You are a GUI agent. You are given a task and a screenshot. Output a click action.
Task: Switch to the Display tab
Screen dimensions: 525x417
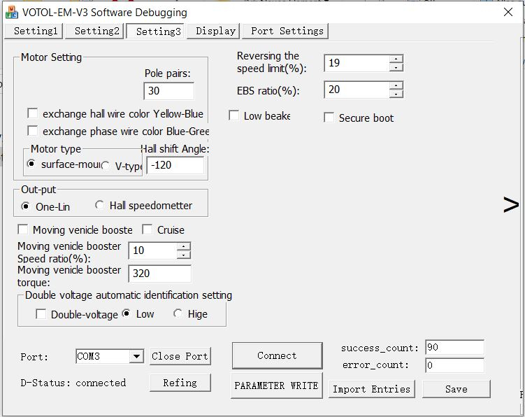pyautogui.click(x=215, y=31)
